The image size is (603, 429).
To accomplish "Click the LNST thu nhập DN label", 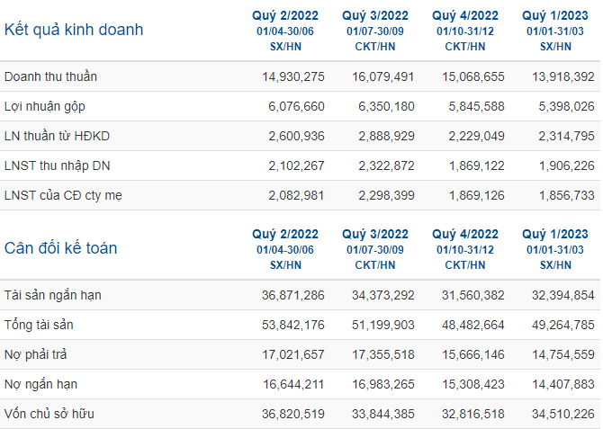I will pos(57,165).
